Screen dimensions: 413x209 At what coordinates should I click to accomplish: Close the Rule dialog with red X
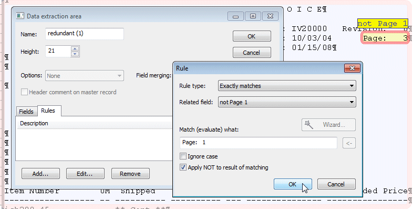click(x=352, y=68)
